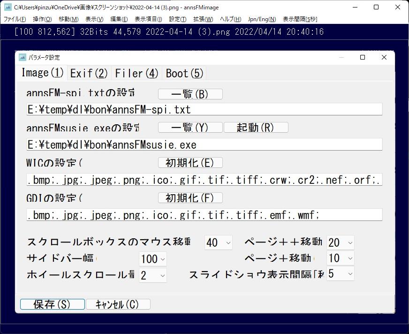Click the annsFMsusie.exe path field
Image resolution: width=409 pixels, height=334 pixels.
pyautogui.click(x=204, y=144)
